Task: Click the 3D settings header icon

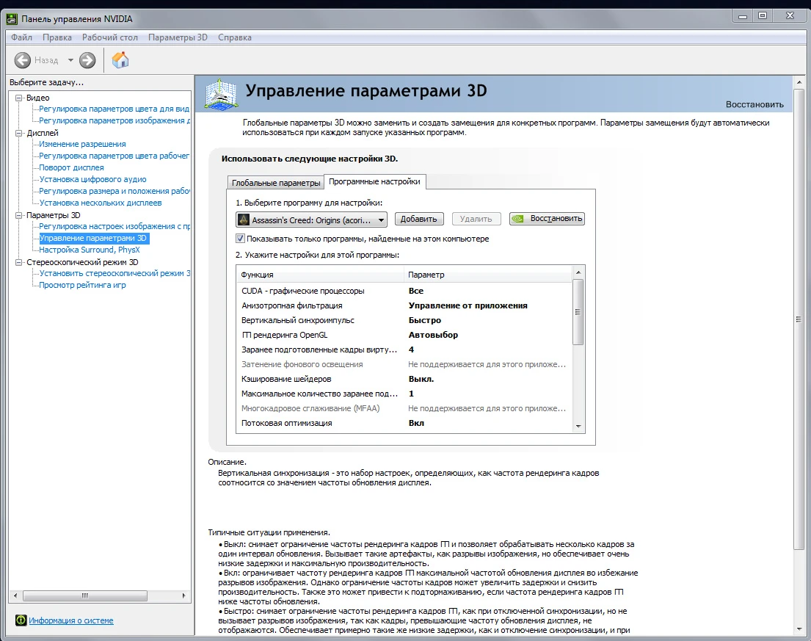Action: (221, 94)
